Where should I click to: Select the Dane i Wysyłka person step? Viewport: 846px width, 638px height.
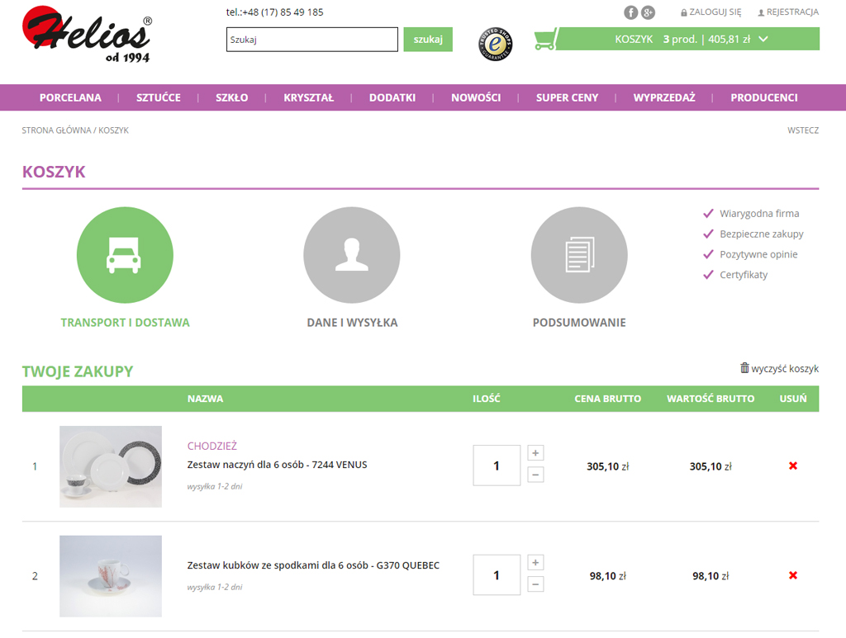tap(352, 255)
